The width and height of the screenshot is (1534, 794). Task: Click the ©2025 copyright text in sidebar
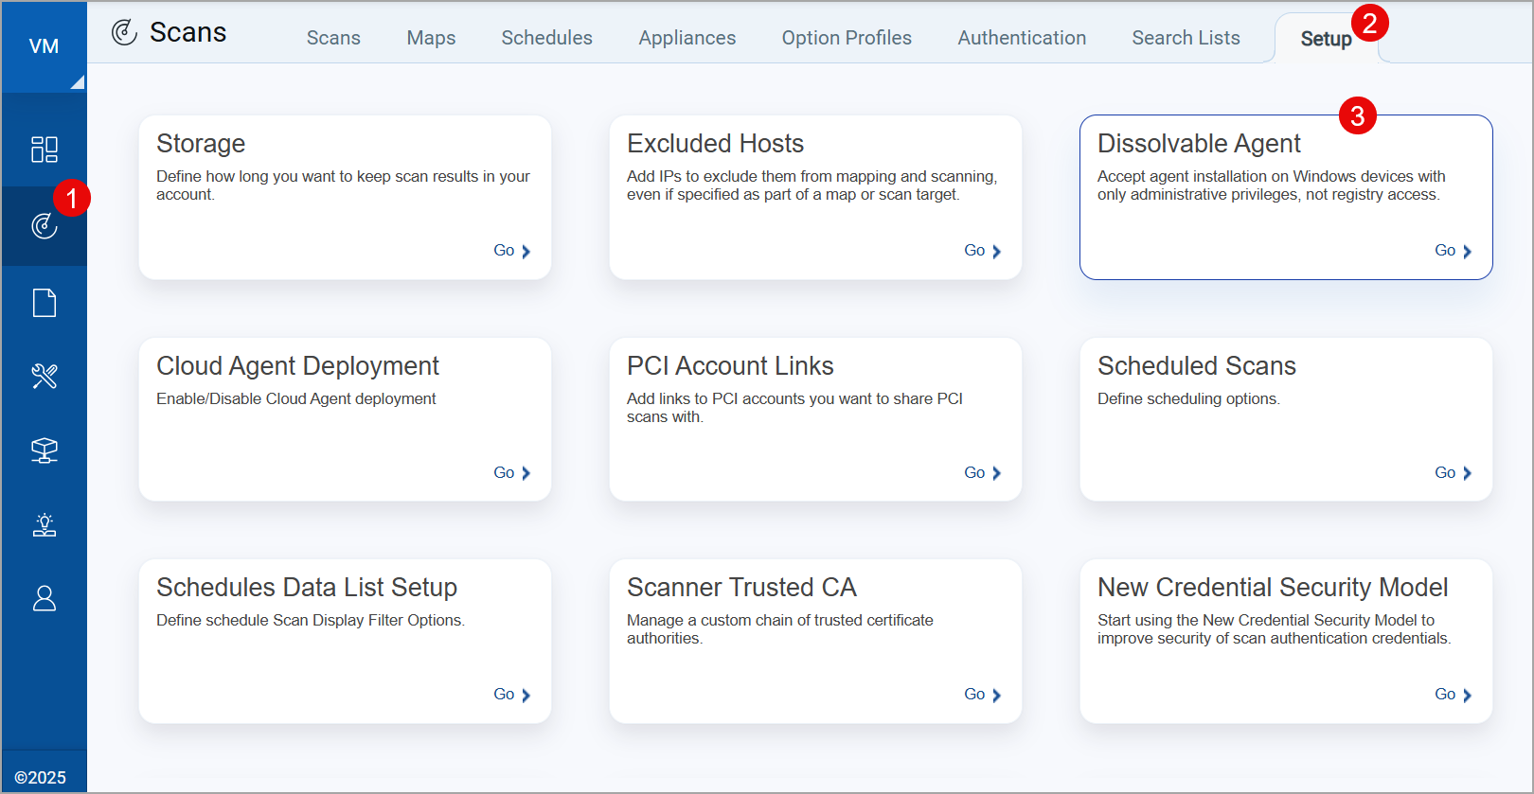click(x=41, y=778)
